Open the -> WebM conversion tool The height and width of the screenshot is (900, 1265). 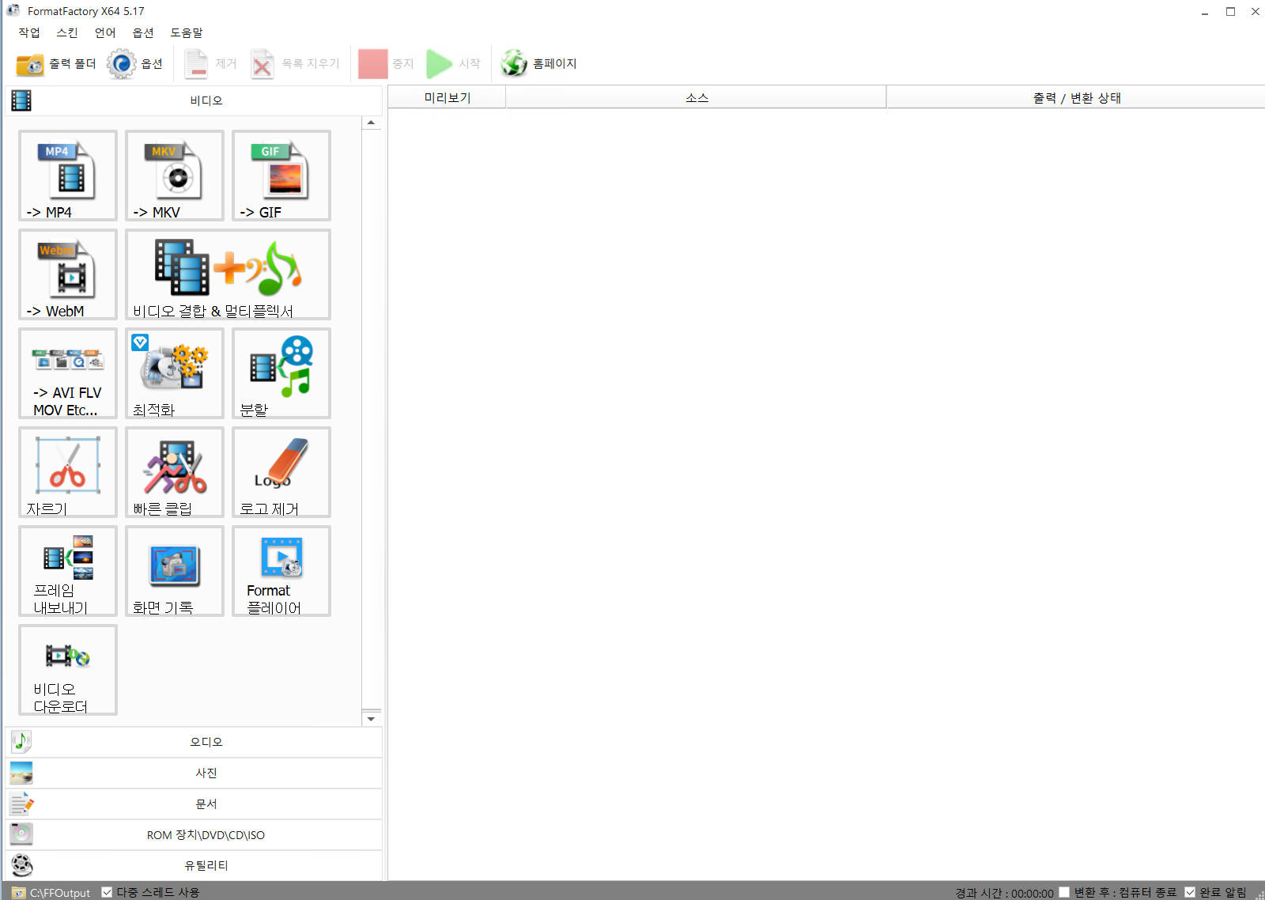[x=68, y=274]
